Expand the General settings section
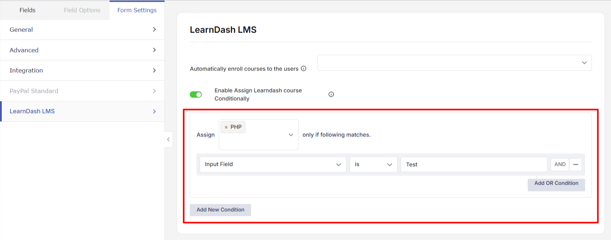 [x=82, y=30]
